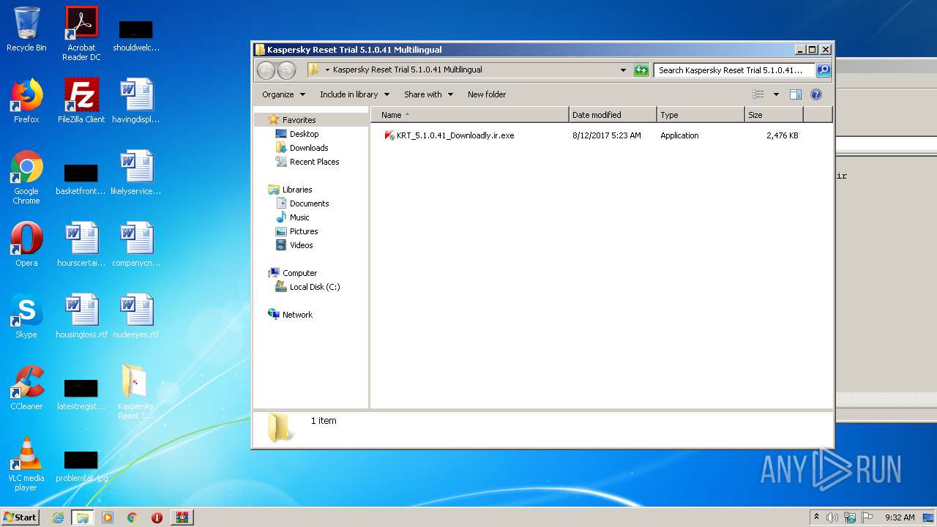Screen dimensions: 937x527
Task: Select nudeeyes.rtf desktop file
Action: pyautogui.click(x=136, y=316)
